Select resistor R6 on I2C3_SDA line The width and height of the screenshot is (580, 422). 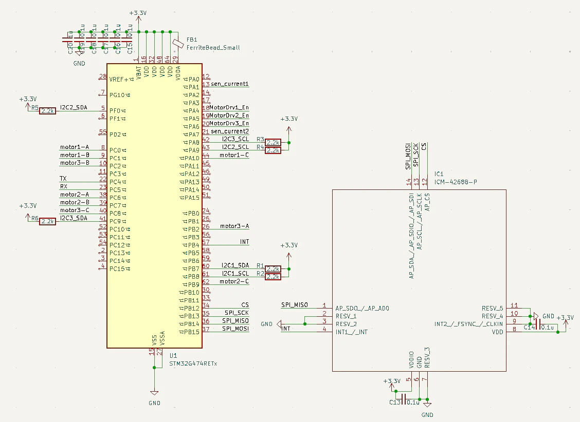(x=48, y=221)
